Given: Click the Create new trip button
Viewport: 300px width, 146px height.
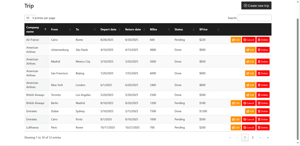Looking at the screenshot, I should click(x=256, y=6).
